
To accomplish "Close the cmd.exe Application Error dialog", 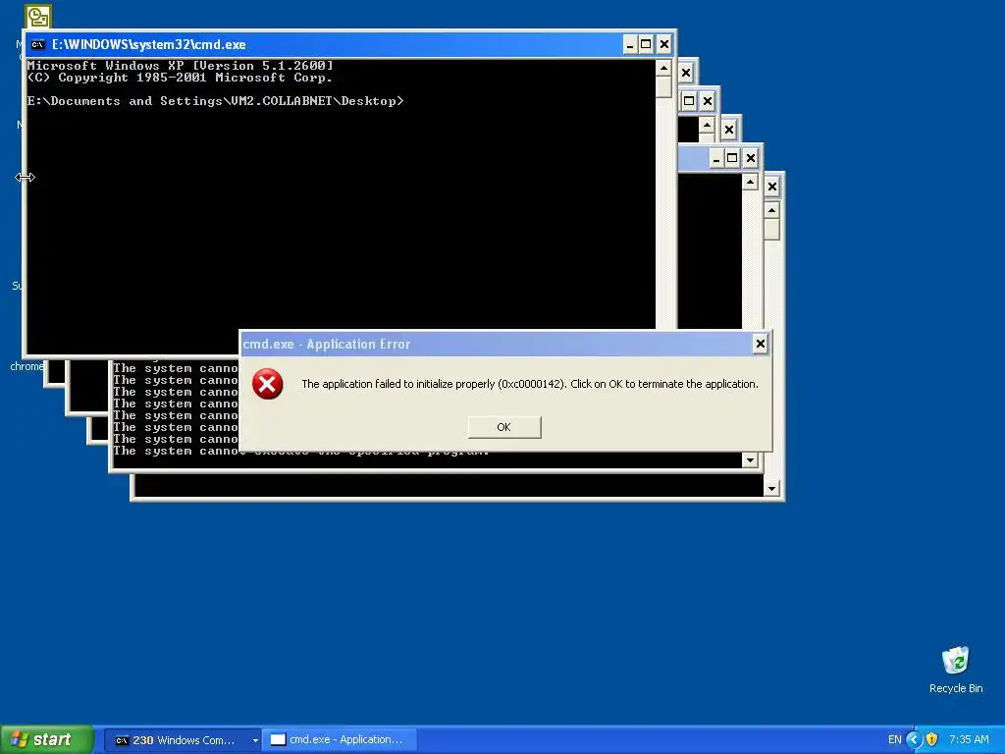I will (761, 345).
